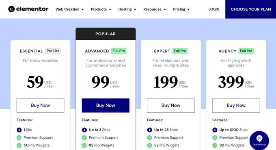Screen dimensions: 276x150
Task: Click the 399 price figure
Action: [231, 82]
